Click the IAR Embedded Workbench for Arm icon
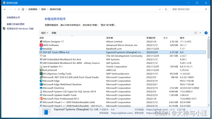This screenshot has height=119, width=212. point(41,60)
